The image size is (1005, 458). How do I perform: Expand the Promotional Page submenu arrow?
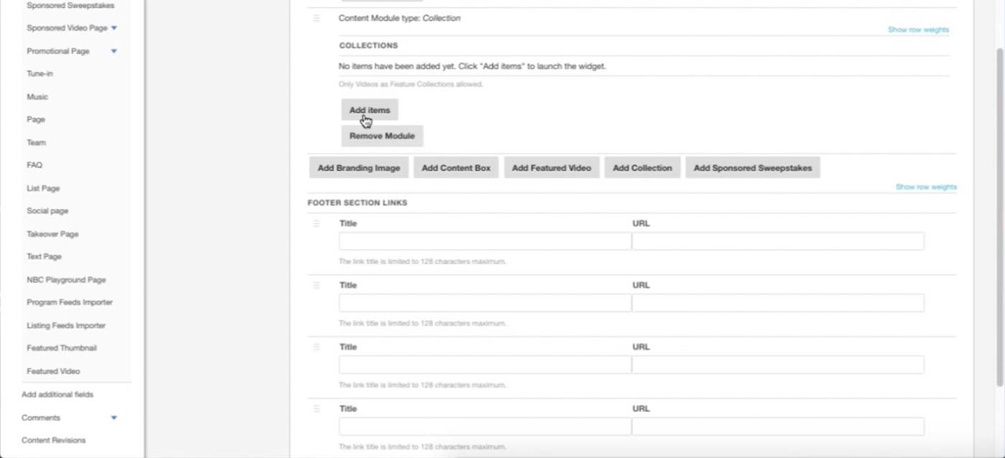click(x=114, y=51)
